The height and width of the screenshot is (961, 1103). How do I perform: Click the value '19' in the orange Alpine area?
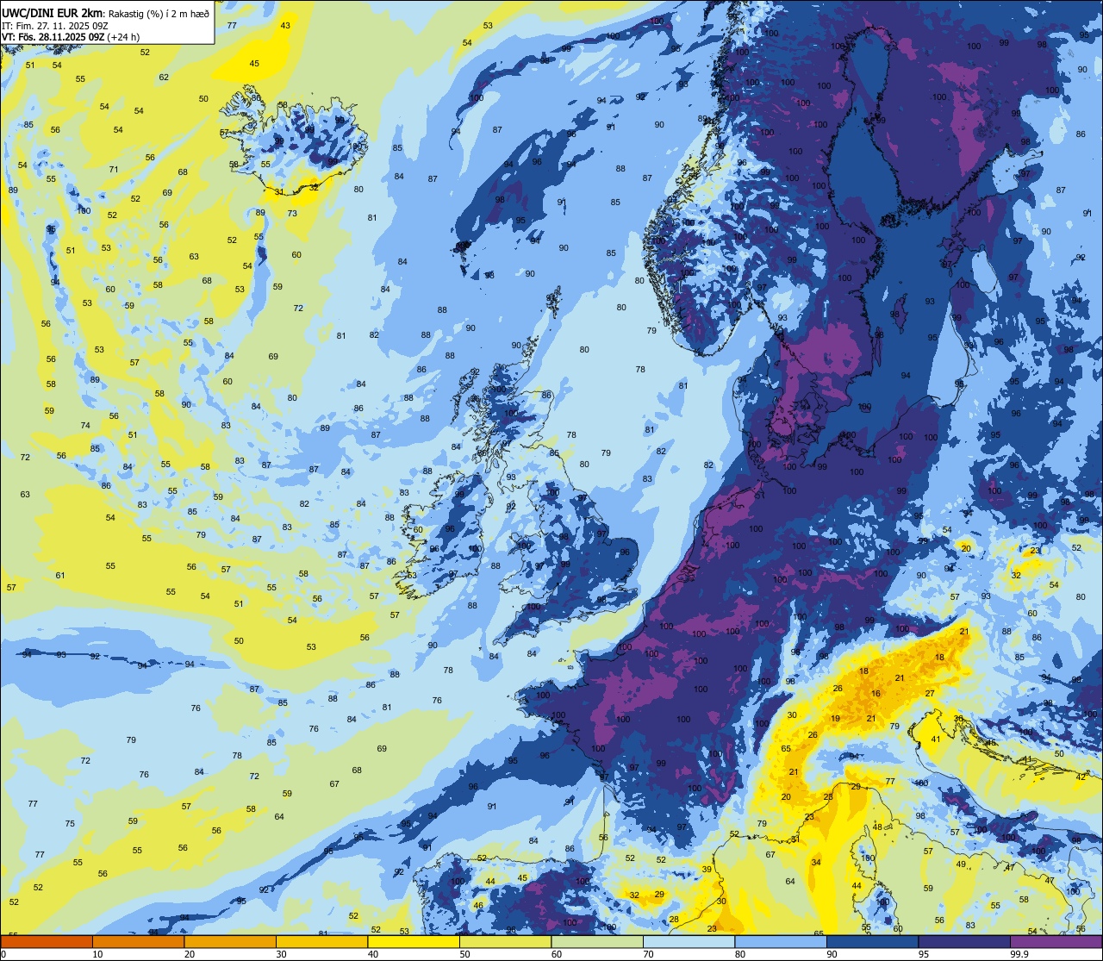[835, 719]
